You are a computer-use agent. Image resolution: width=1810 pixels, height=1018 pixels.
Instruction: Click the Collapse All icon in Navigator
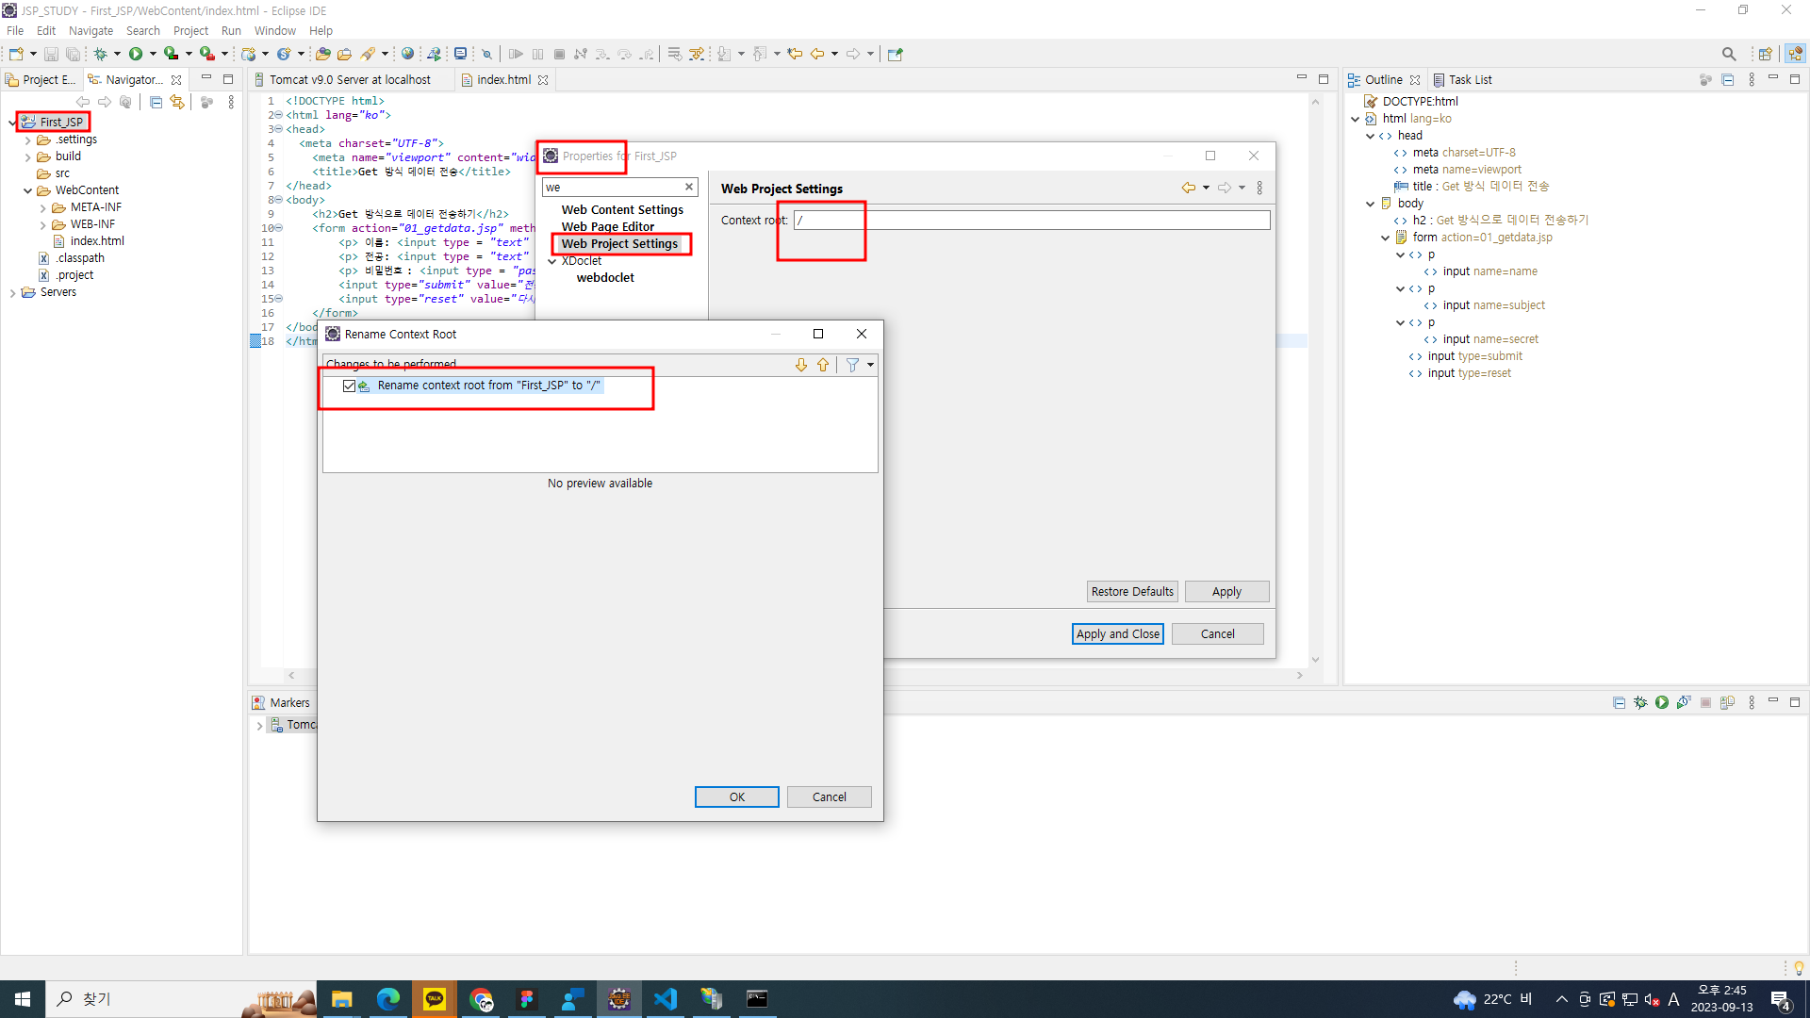pyautogui.click(x=156, y=102)
